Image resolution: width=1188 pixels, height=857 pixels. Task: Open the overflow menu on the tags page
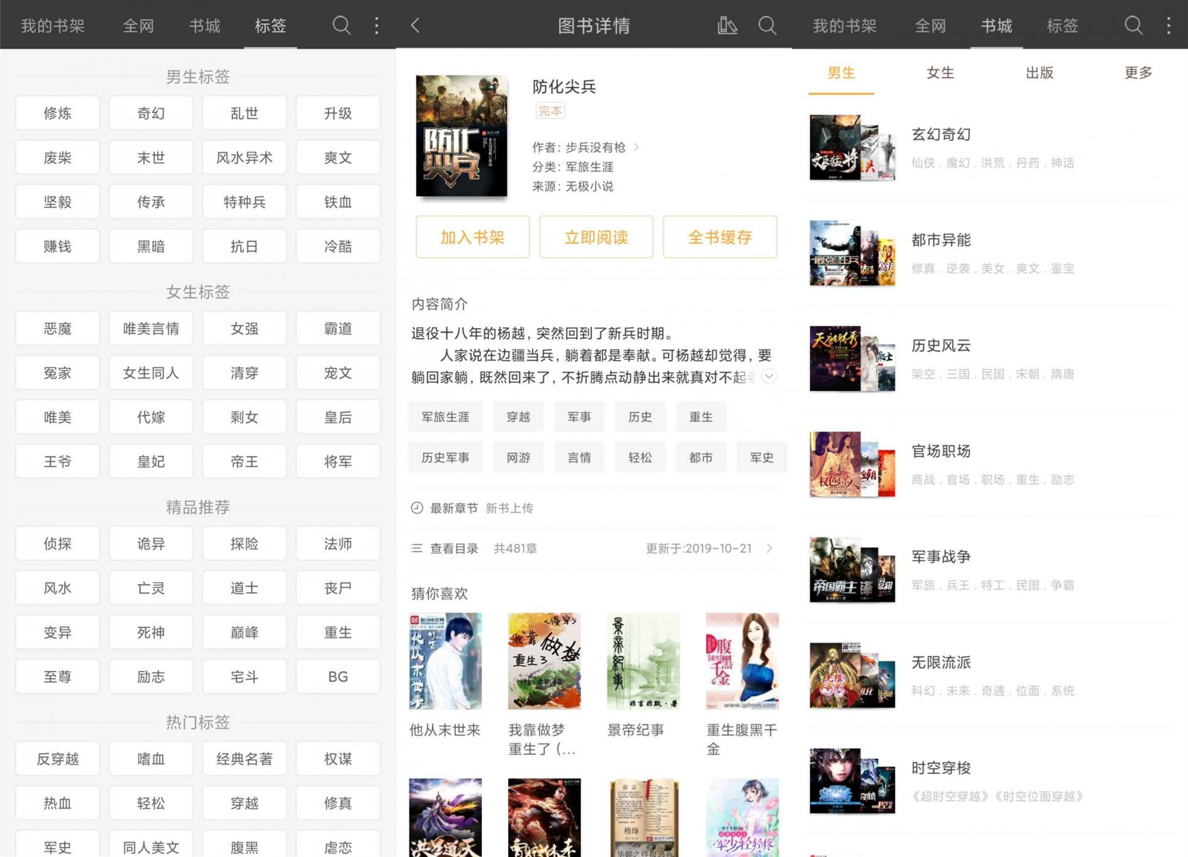click(376, 26)
